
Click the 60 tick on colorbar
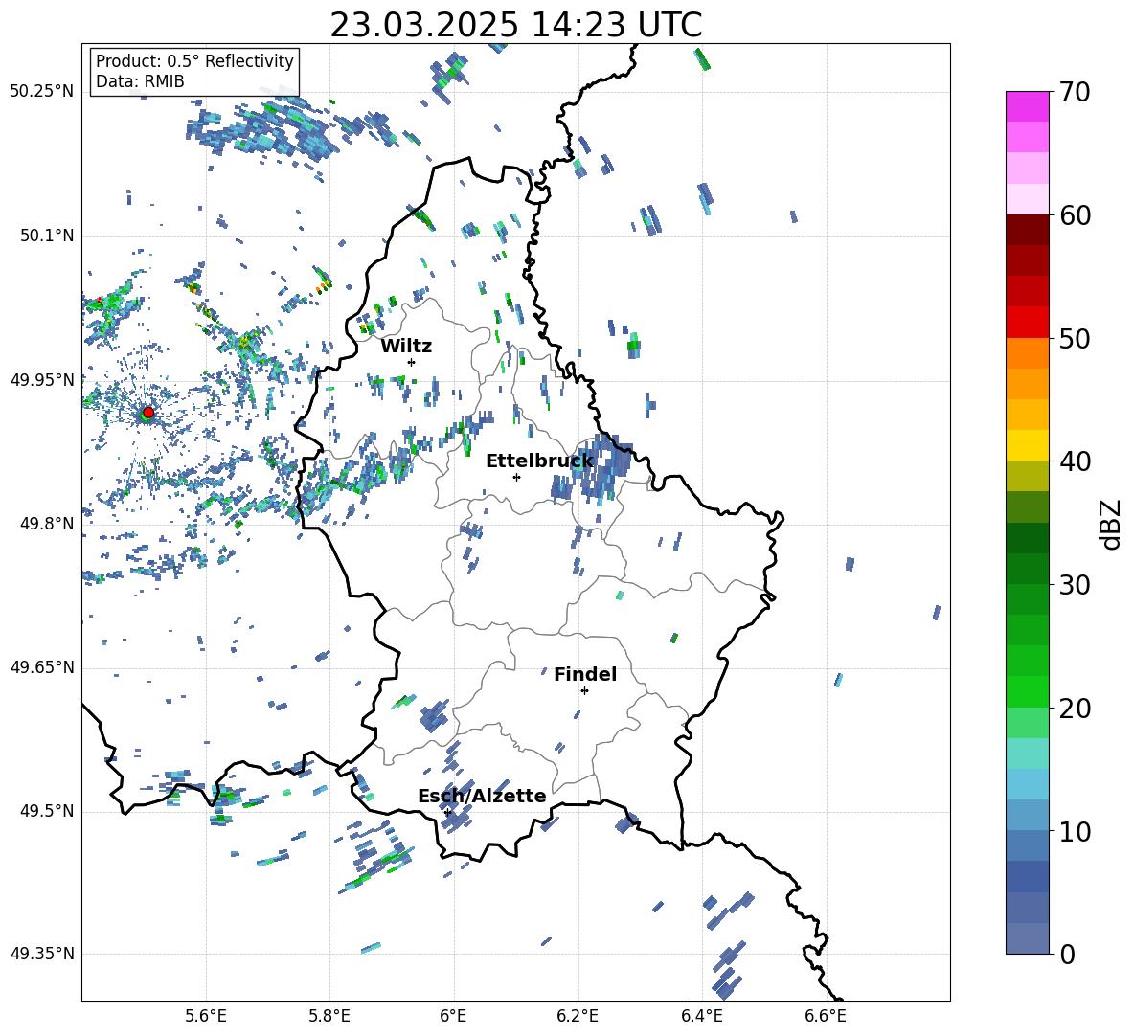[x=1076, y=215]
